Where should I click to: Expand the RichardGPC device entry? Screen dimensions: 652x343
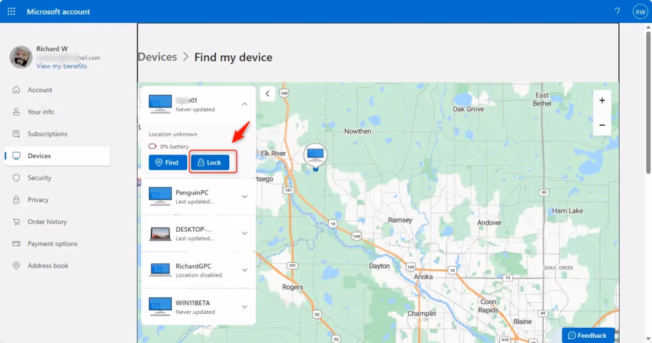tap(244, 270)
